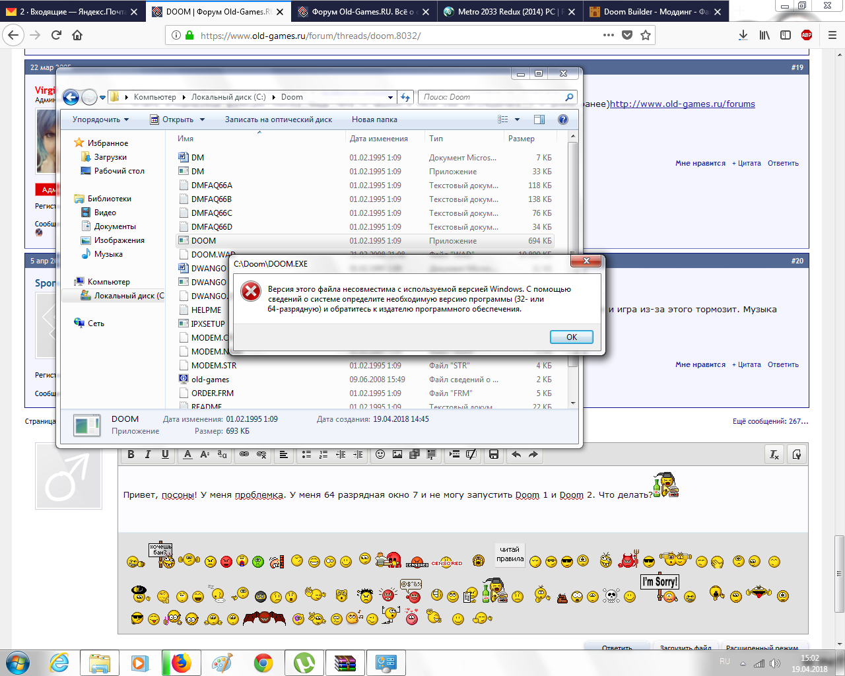The width and height of the screenshot is (845, 676).
Task: Expand the Упорядочить dropdown menu
Action: click(100, 119)
